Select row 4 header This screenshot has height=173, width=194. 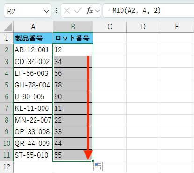click(x=7, y=73)
